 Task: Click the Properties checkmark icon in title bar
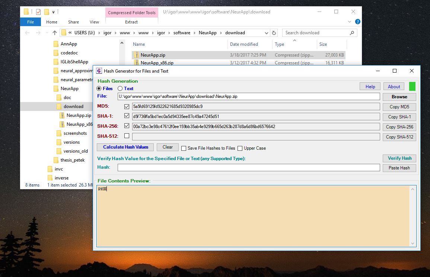(38, 12)
